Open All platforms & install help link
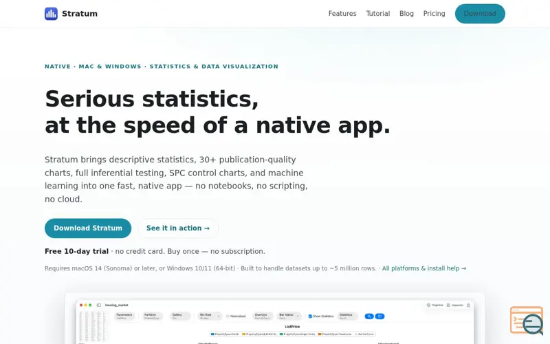Viewport: 550px width, 344px height. coord(424,268)
